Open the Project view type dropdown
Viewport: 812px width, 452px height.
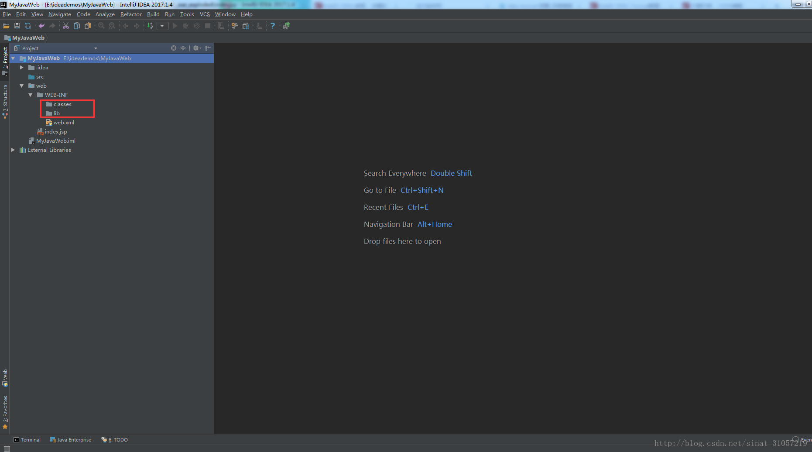coord(96,48)
